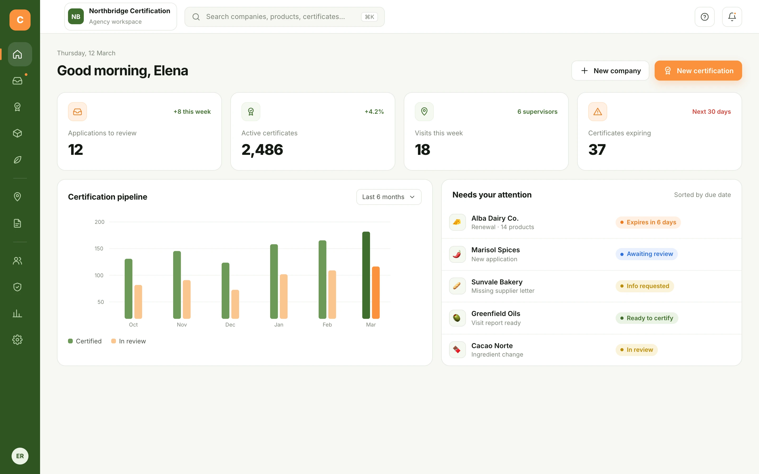The width and height of the screenshot is (759, 474).
Task: Click the Marisol Spices chili icon
Action: click(x=457, y=254)
